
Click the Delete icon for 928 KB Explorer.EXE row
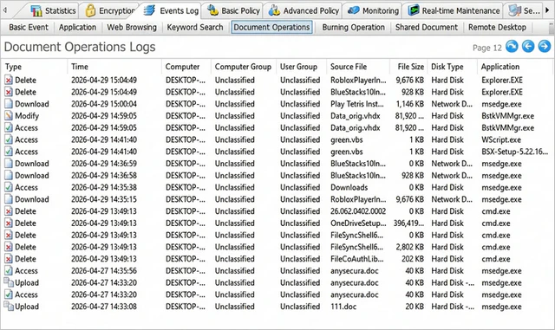click(9, 92)
